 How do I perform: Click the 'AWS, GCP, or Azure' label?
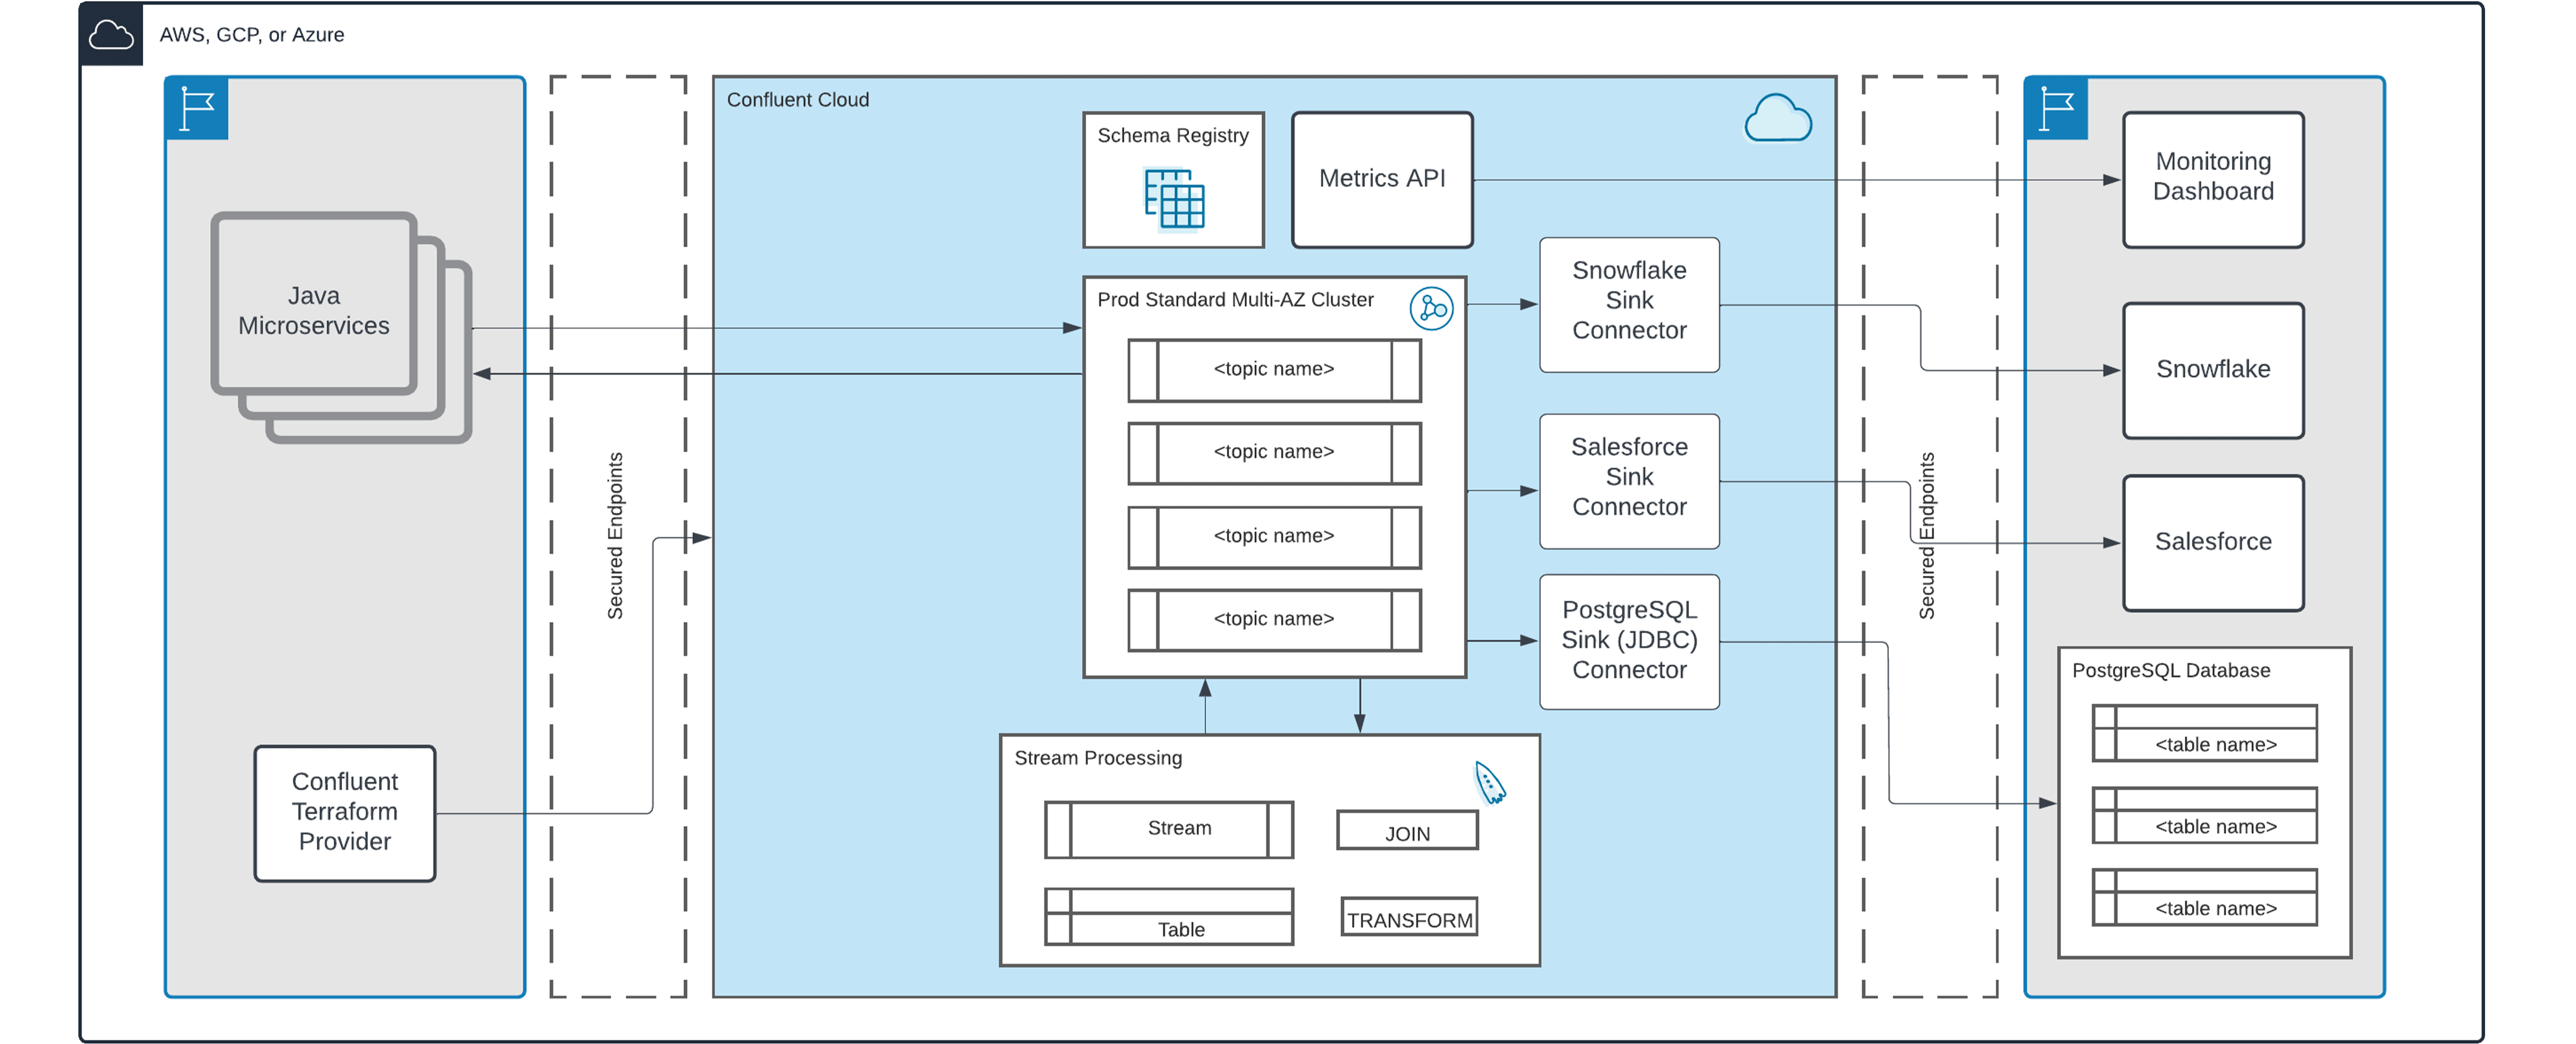click(251, 35)
